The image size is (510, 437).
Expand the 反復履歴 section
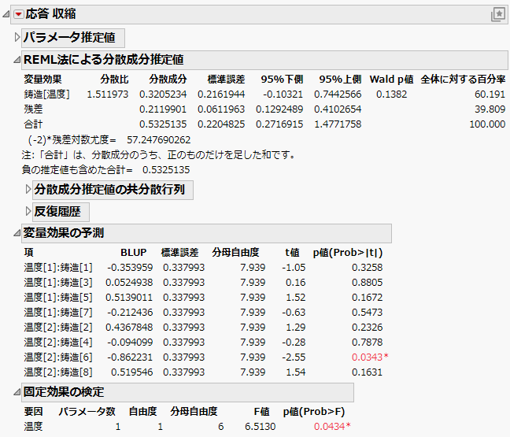(x=28, y=212)
